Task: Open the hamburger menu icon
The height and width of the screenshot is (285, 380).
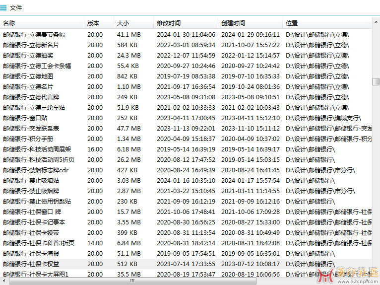Action: click(3, 8)
